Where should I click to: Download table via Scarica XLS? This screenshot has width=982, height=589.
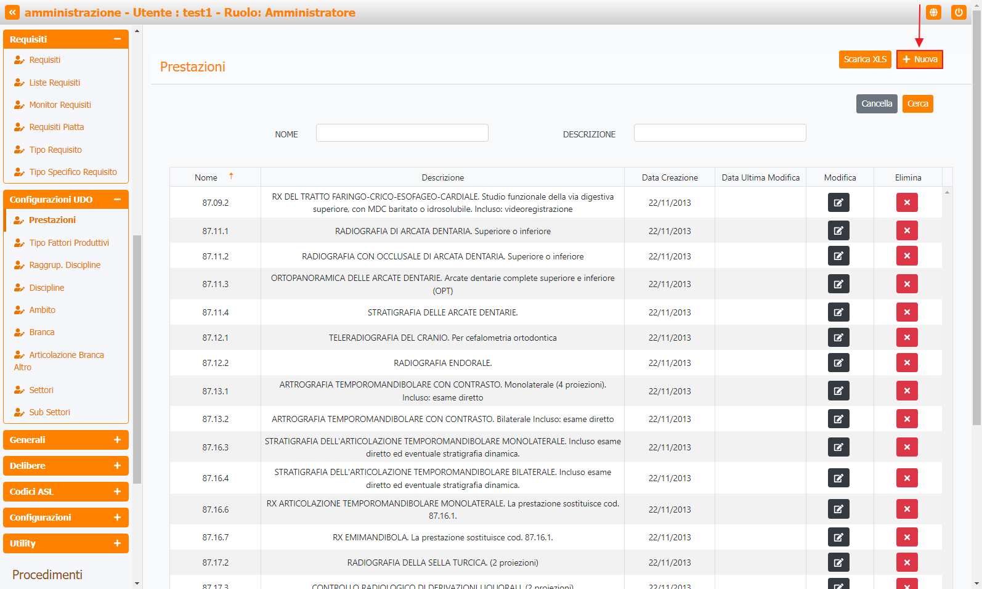[865, 60]
